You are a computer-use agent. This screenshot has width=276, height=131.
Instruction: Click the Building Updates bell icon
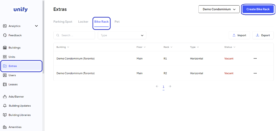point(5,106)
